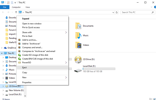
Task: Expand Videos node in navigation tree
Action: pyautogui.click(x=3, y=78)
